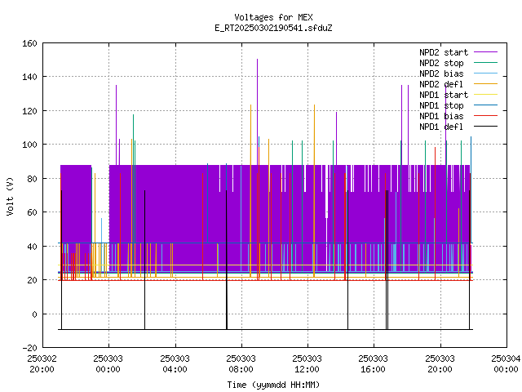This screenshot has width=522, height=392.
Task: Click the y-axis tick value 60
Action: click(32, 212)
